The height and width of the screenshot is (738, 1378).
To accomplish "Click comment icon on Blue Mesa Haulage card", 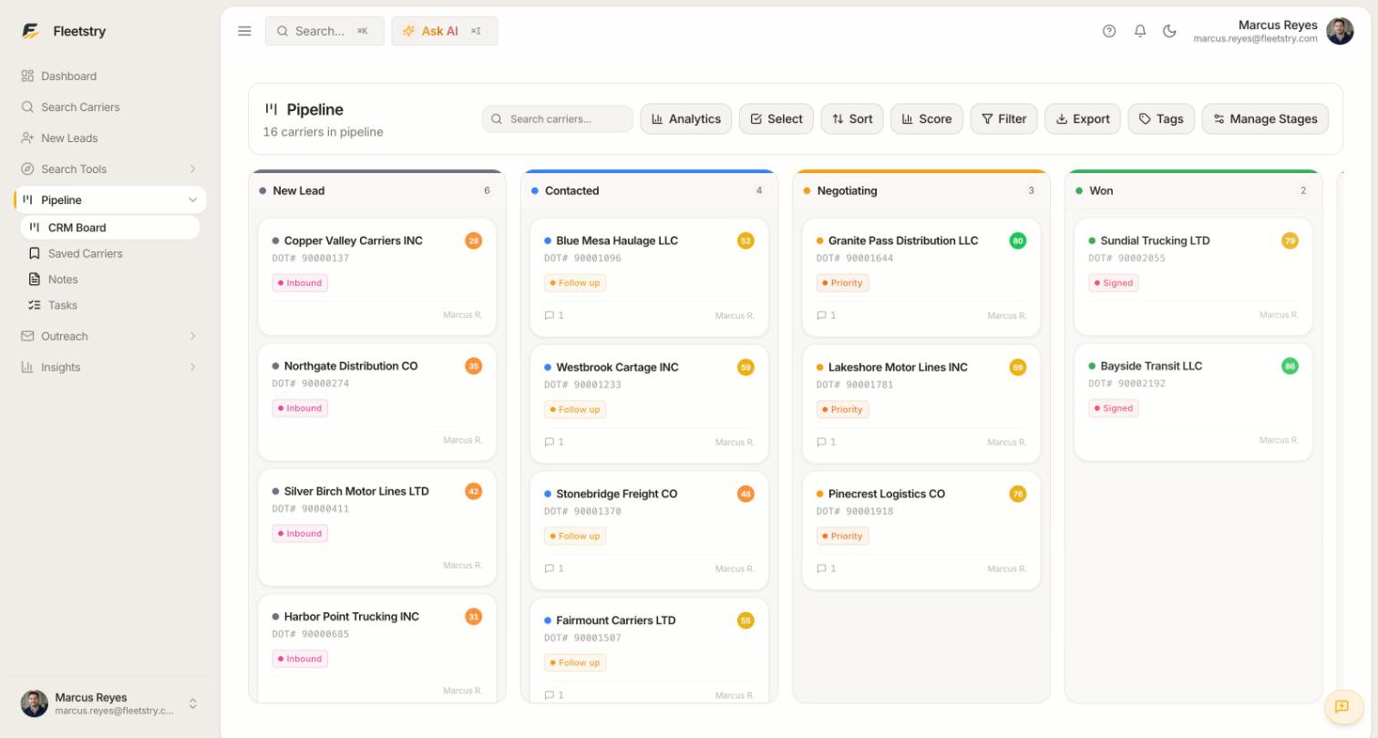I will tap(550, 315).
